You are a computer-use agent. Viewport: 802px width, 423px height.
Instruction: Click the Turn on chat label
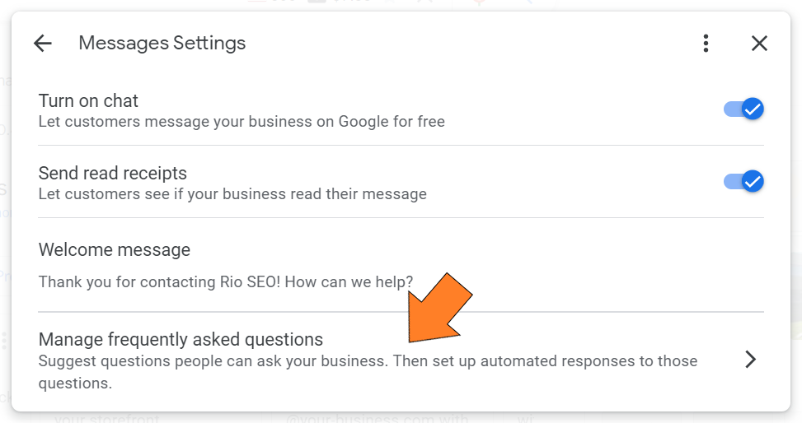click(88, 101)
